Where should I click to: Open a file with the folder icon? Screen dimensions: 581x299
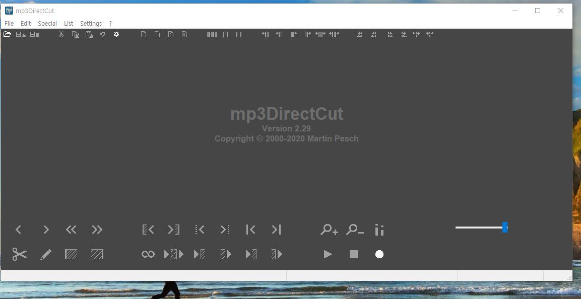7,34
